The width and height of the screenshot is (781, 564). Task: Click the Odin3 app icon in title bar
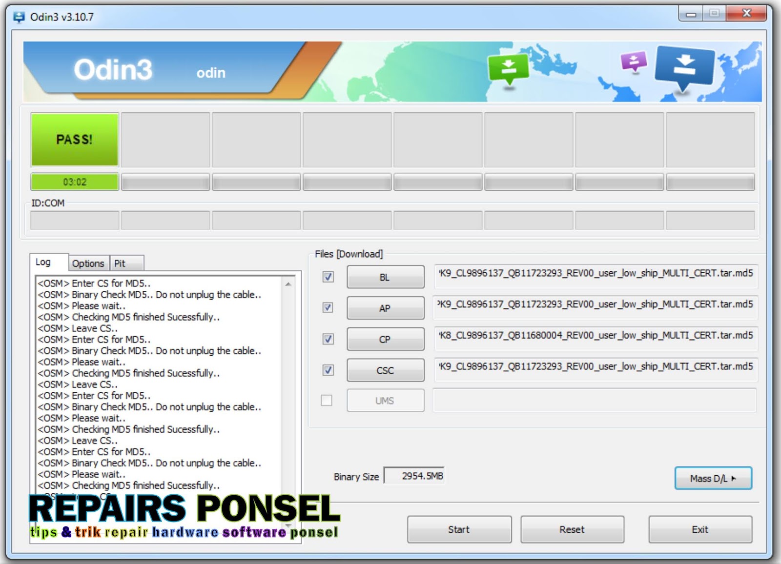[x=19, y=17]
